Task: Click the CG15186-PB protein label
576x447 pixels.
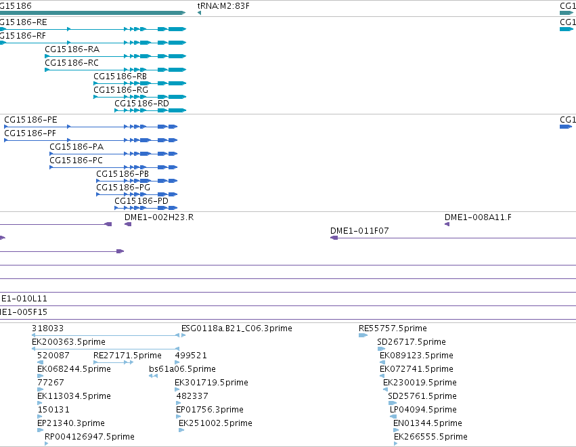Action: point(123,174)
